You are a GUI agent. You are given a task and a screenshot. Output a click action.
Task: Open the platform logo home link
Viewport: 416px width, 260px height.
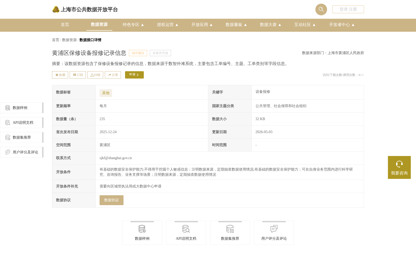(x=85, y=10)
